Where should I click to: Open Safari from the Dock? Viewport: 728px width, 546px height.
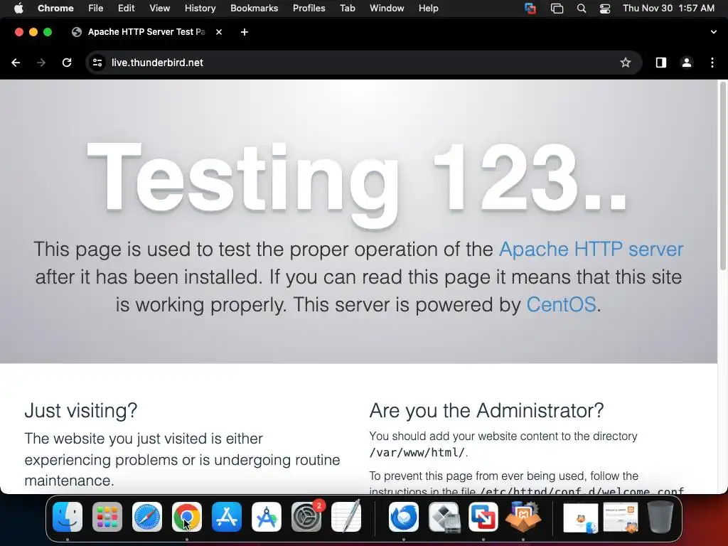click(147, 517)
